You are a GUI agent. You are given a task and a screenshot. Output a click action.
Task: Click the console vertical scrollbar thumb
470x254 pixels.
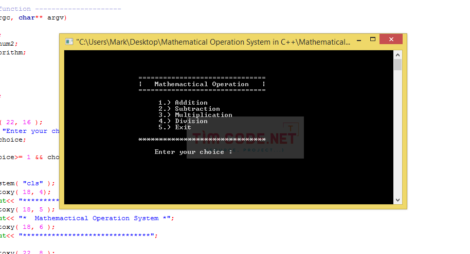(398, 65)
